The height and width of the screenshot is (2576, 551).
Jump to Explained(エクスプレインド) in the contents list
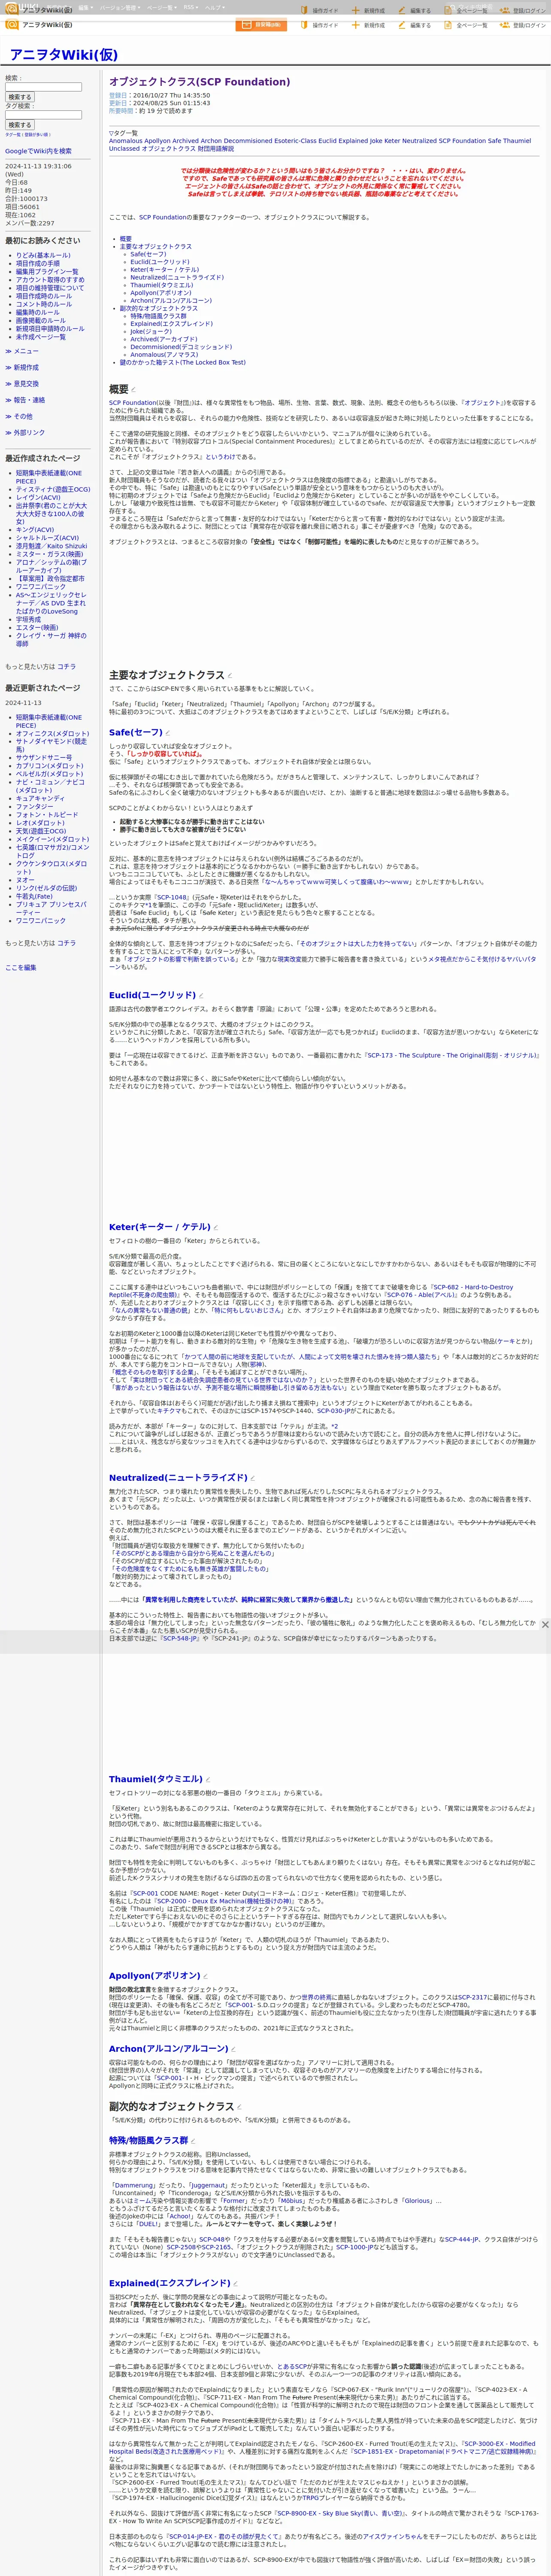pyautogui.click(x=171, y=324)
